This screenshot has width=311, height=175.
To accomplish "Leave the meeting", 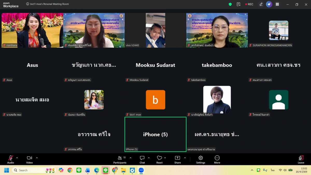I will pos(301,159).
